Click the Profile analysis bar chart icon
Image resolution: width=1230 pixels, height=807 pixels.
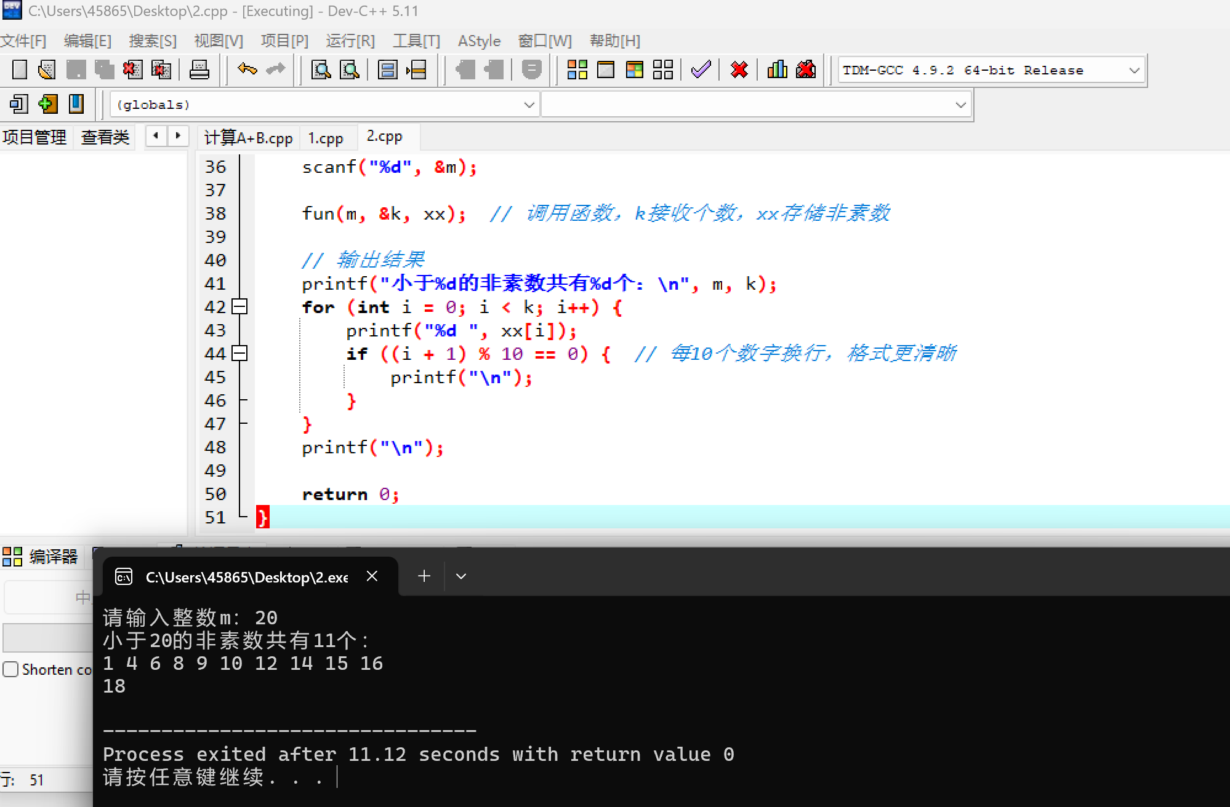[777, 70]
